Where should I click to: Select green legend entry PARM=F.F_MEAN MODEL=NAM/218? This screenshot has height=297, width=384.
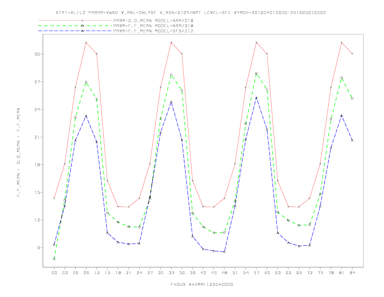[153, 26]
